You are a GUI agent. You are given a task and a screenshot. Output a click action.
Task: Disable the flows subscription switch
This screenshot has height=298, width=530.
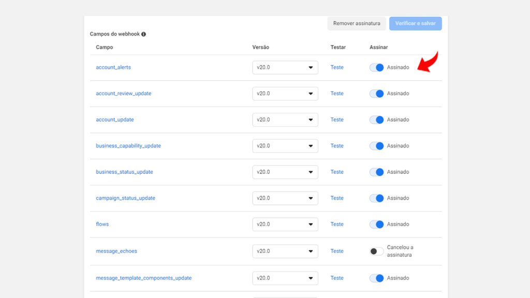click(376, 225)
